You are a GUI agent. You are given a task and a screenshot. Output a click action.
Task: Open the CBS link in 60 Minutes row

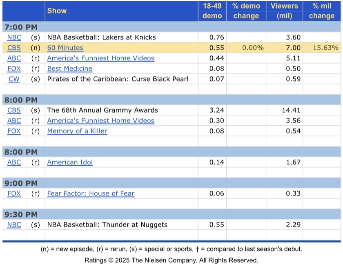point(14,48)
